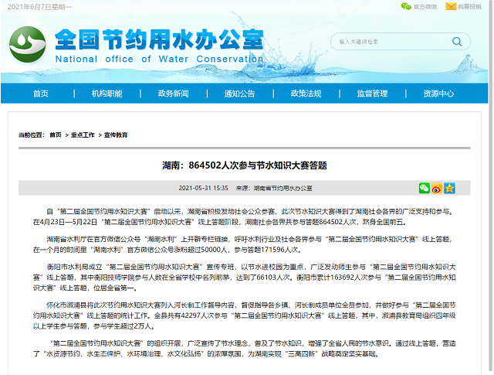Click the Weibo share icon
The width and height of the screenshot is (494, 375).
[436, 188]
